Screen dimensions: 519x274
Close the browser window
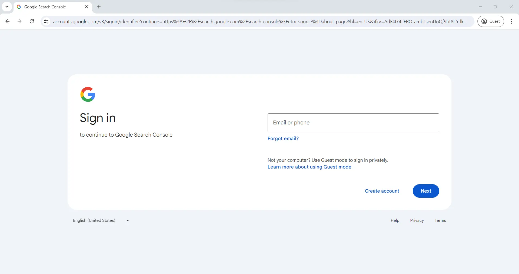(x=511, y=7)
